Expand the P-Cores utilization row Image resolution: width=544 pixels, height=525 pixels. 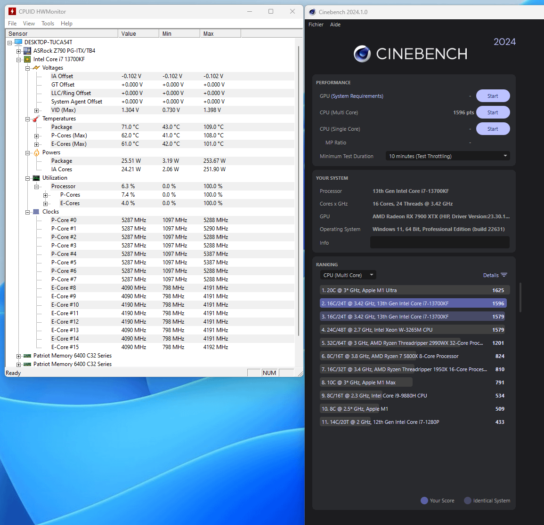45,195
